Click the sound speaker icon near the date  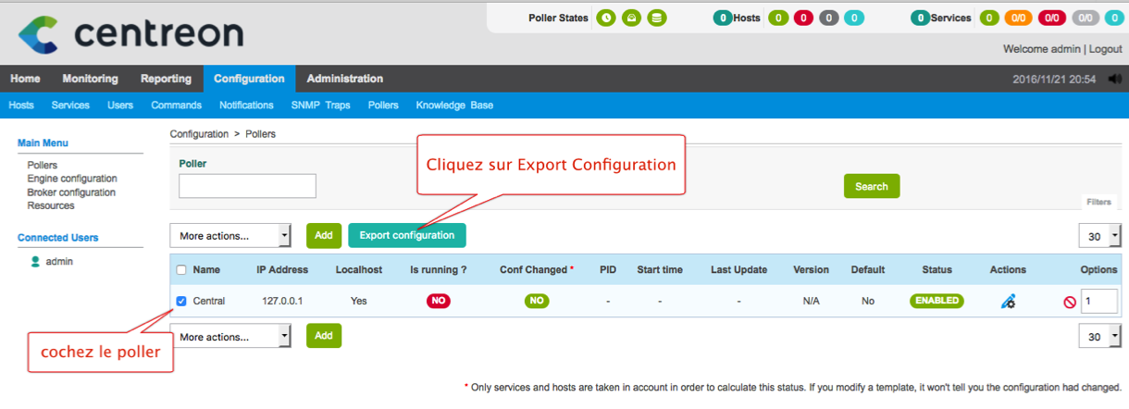click(1113, 79)
